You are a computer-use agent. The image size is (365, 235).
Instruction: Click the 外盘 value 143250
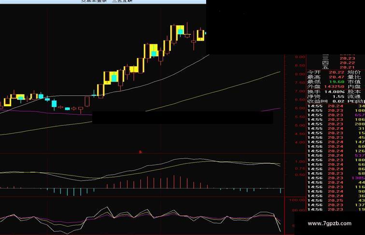coord(334,86)
